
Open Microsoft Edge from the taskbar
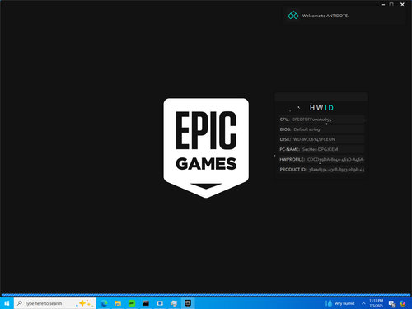tap(104, 303)
